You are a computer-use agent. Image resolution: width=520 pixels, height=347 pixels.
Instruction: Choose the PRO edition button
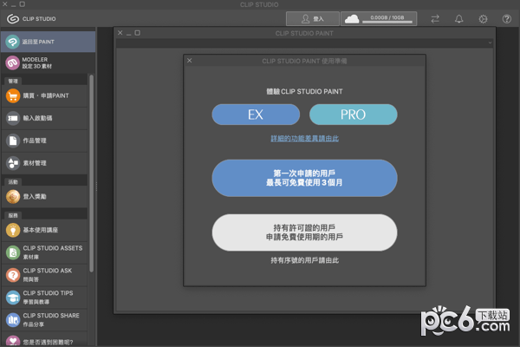354,115
